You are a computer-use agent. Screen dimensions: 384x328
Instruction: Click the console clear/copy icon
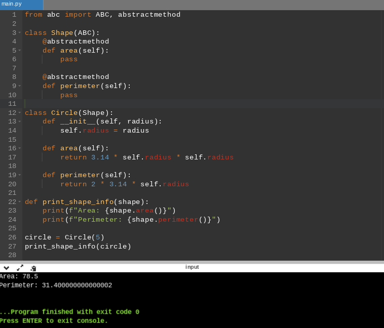pyautogui.click(x=33, y=268)
